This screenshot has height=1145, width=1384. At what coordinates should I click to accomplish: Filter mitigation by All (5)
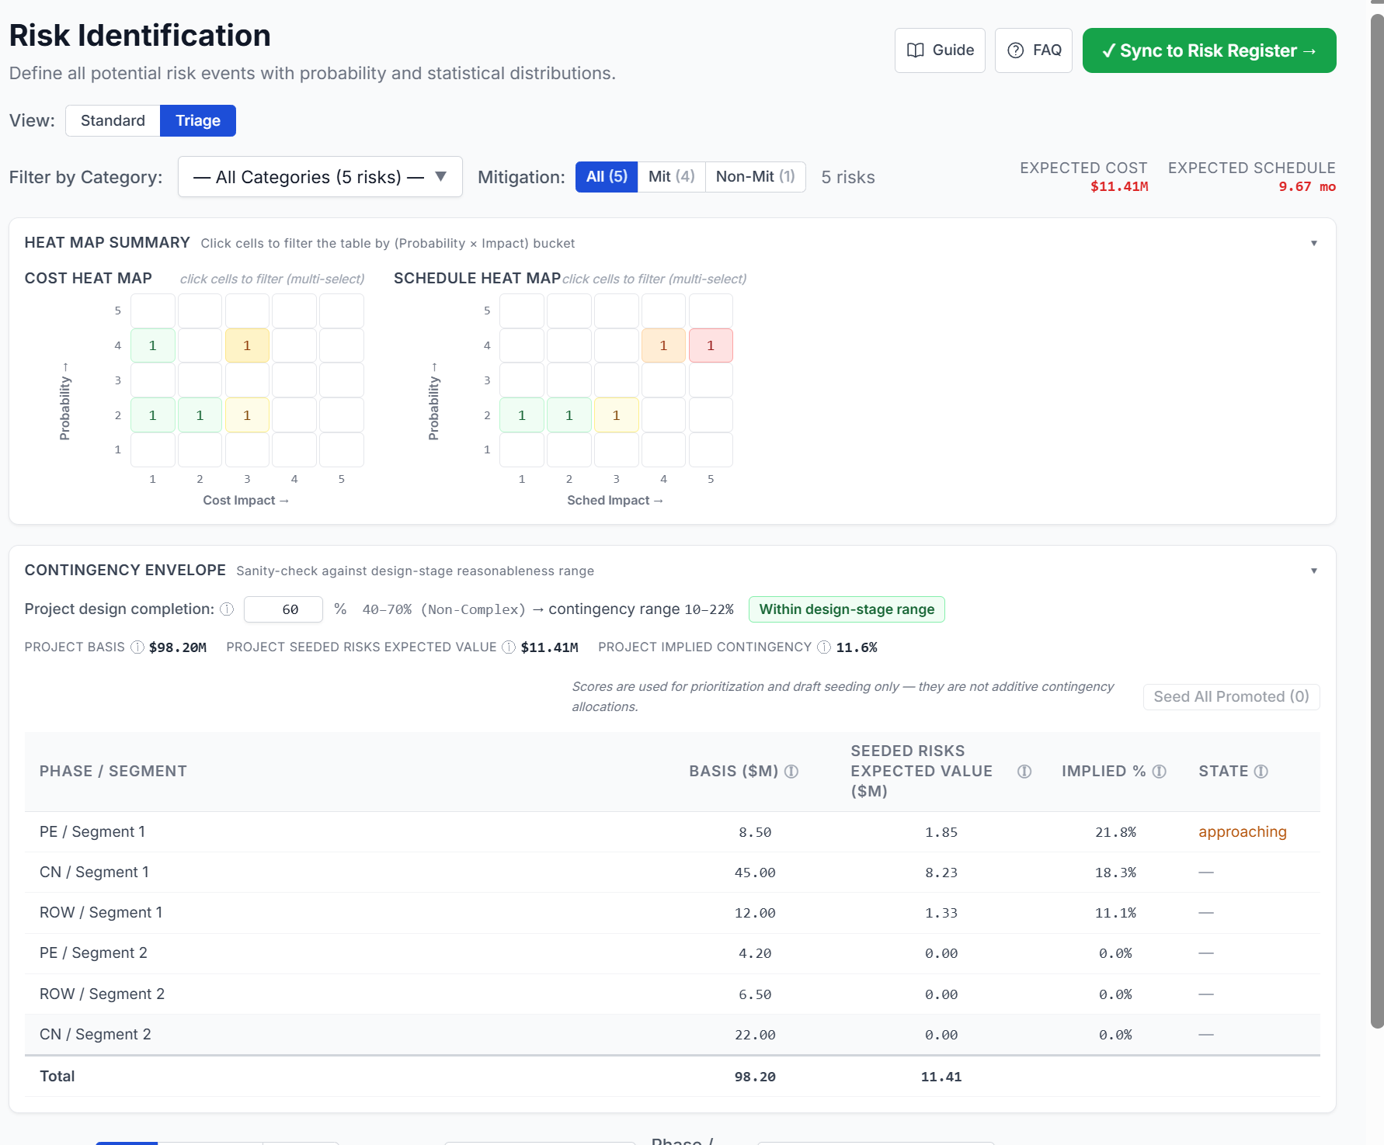pos(607,177)
